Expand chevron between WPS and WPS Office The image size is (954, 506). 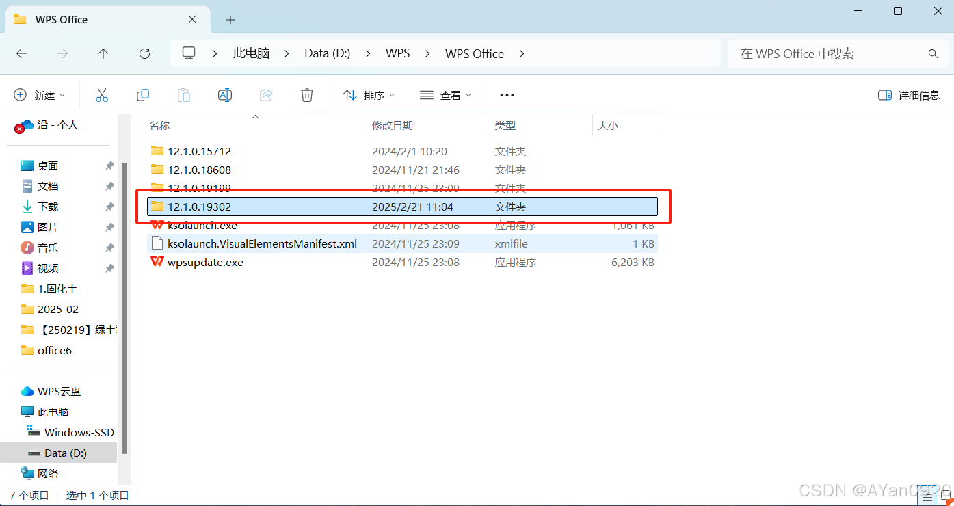(427, 53)
